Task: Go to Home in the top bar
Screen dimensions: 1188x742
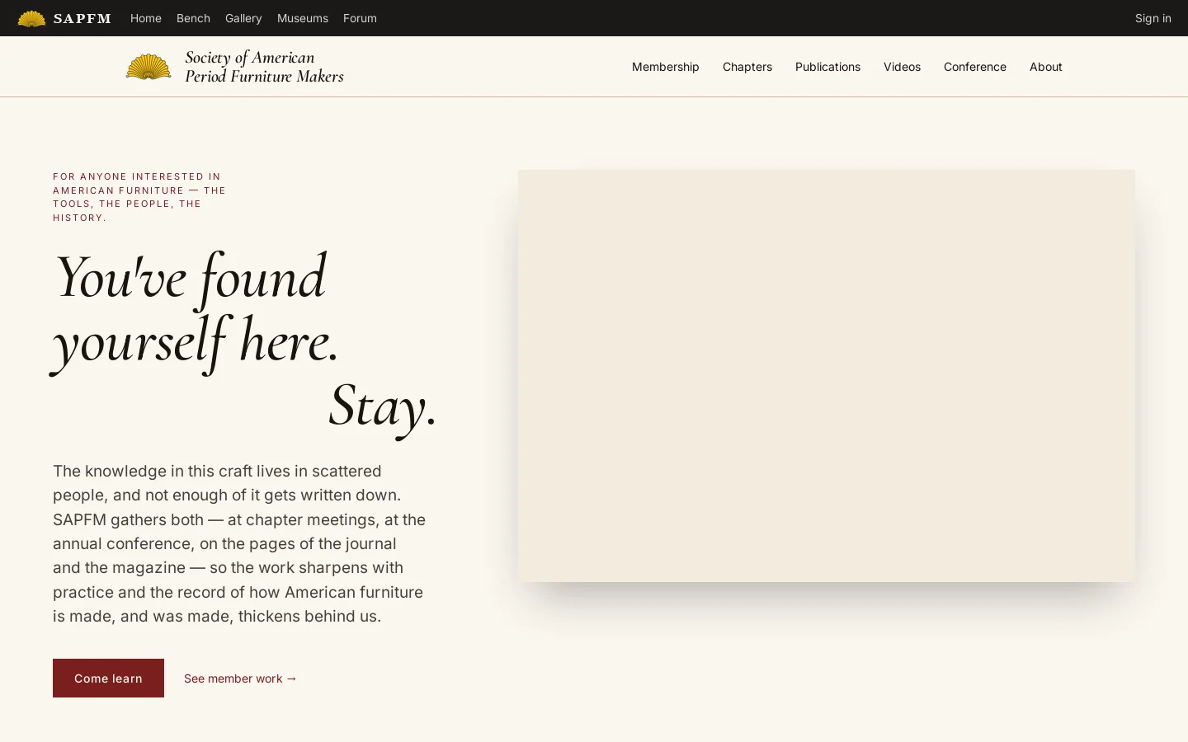Action: (x=146, y=18)
